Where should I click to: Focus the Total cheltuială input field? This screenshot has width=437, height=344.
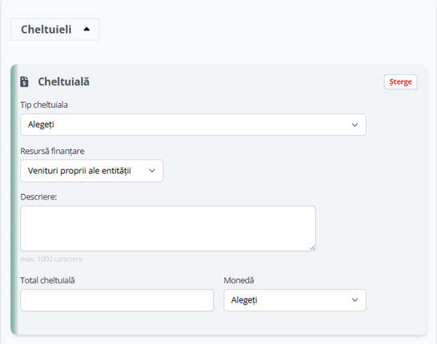click(117, 300)
